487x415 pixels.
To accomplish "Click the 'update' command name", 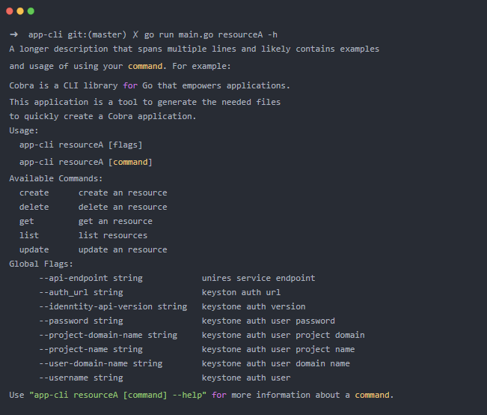I will (x=34, y=249).
